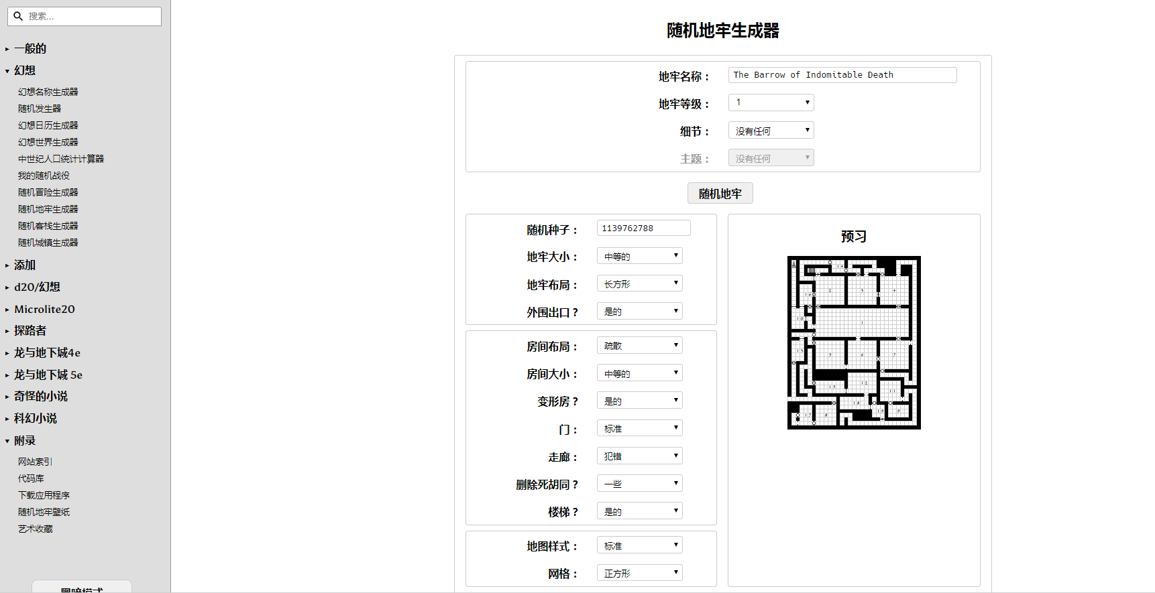Edit the 地牢名称 text field
The image size is (1155, 593).
coord(842,75)
